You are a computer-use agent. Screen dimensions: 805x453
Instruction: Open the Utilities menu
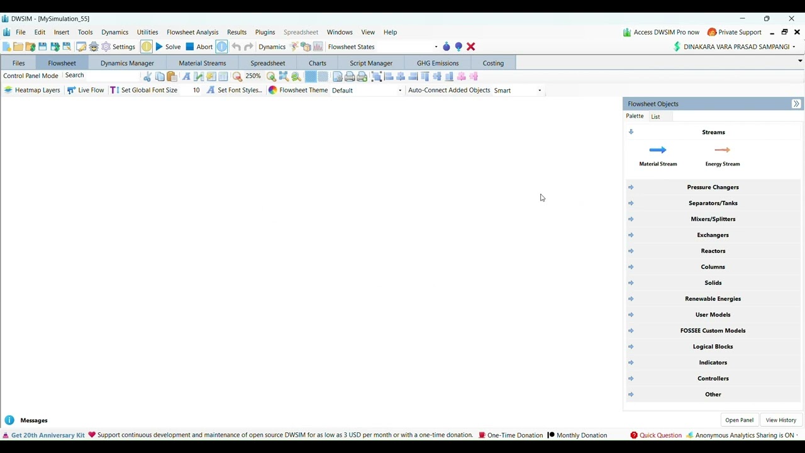(x=148, y=32)
